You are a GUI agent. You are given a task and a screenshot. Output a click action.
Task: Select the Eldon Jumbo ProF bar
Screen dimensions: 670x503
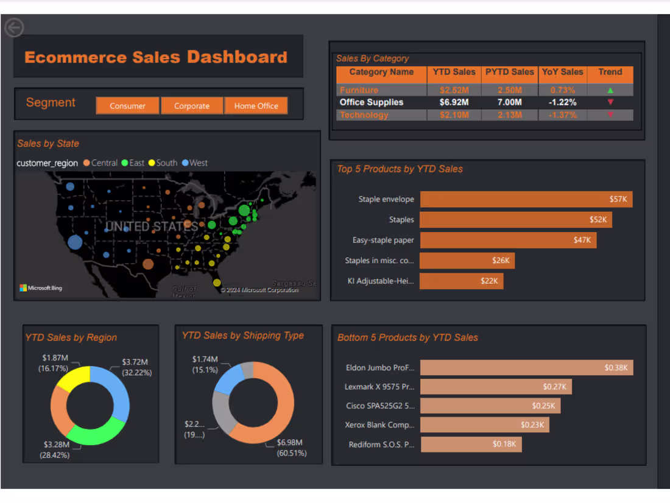coord(526,367)
